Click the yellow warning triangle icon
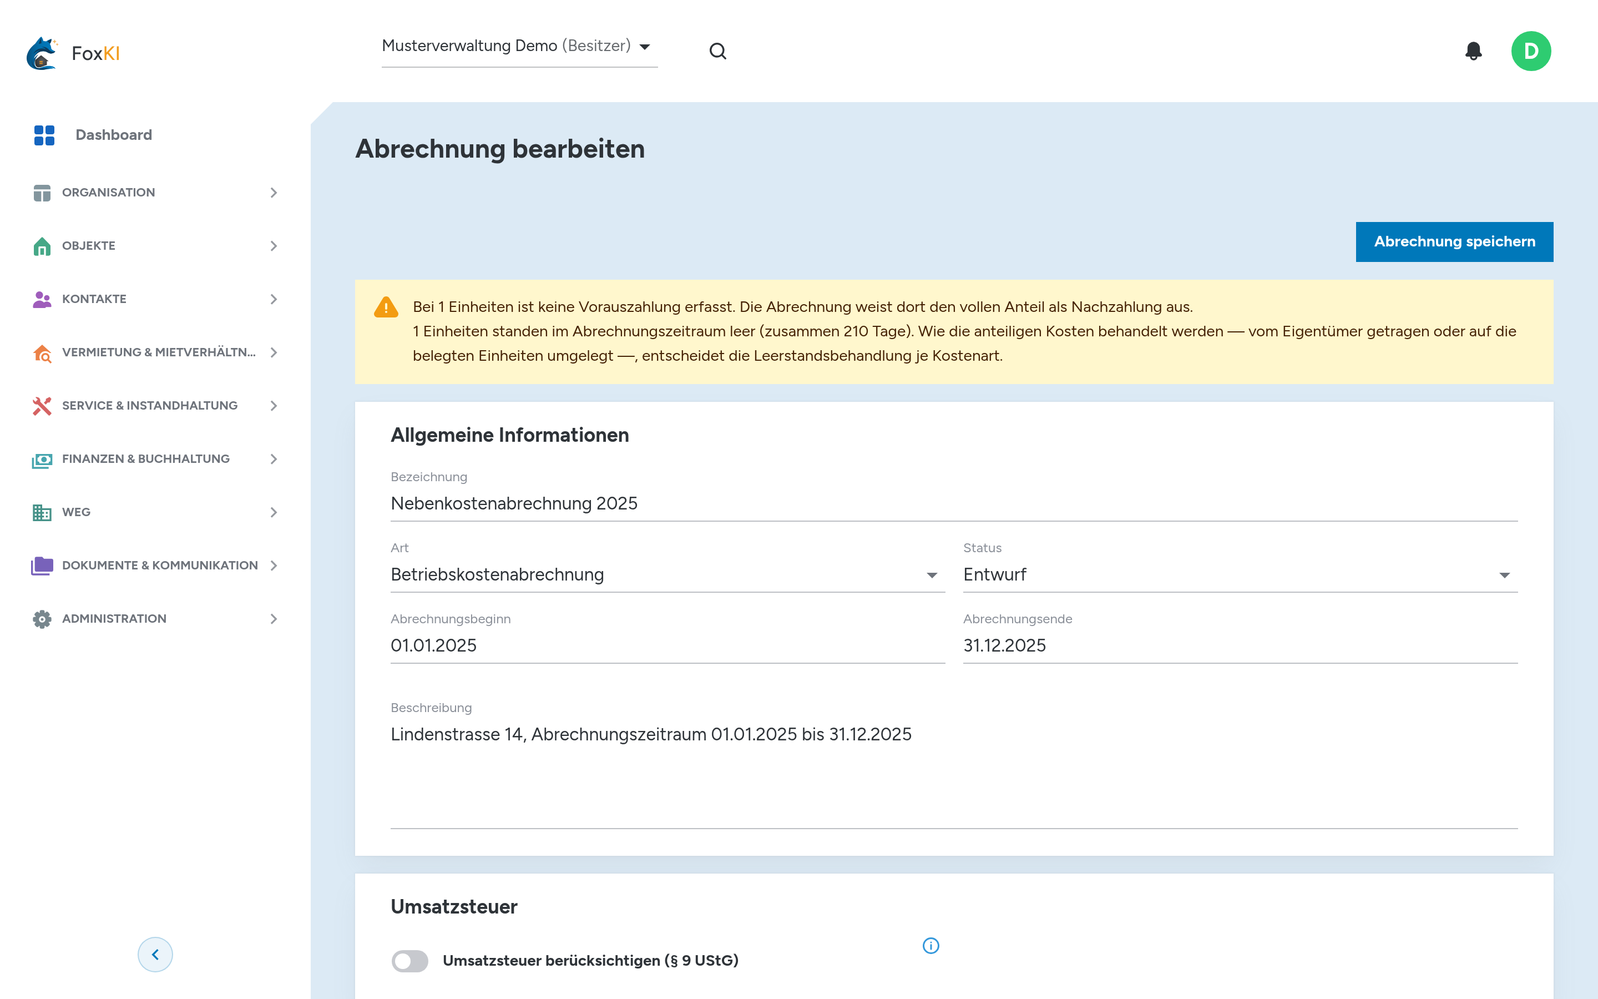Screen dimensions: 1598x999 (x=386, y=307)
